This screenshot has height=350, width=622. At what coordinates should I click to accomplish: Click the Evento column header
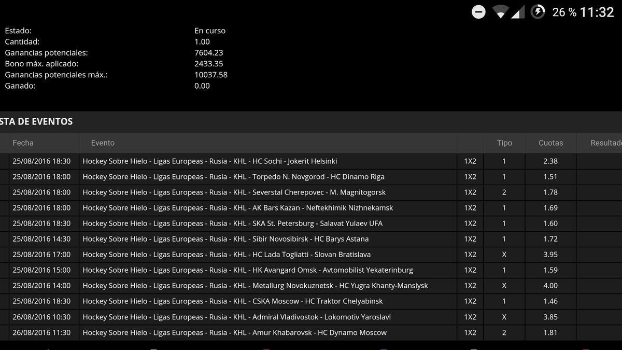click(x=103, y=143)
